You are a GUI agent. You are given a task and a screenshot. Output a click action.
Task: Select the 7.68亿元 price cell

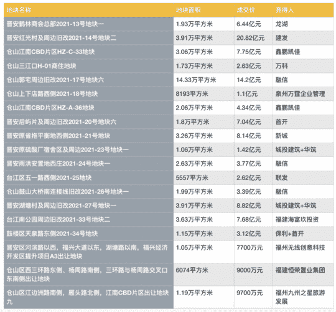pyautogui.click(x=253, y=220)
